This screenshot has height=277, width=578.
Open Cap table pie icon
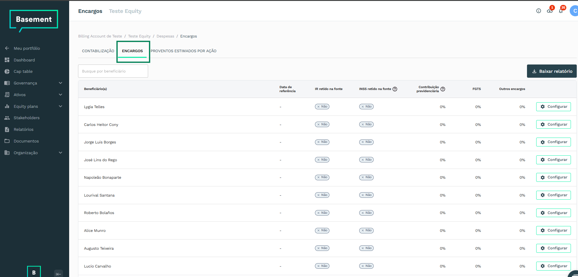[7, 72]
